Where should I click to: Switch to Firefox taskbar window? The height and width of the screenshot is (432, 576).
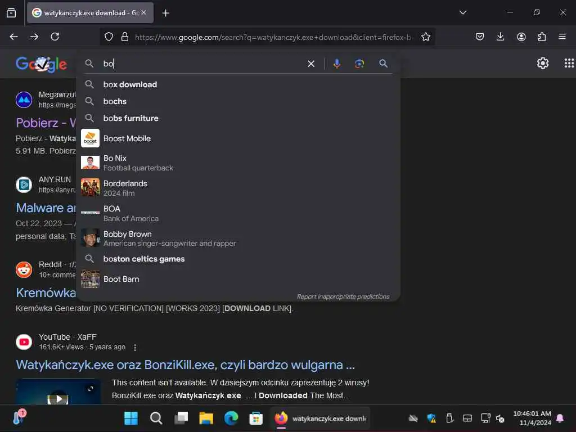pos(320,418)
